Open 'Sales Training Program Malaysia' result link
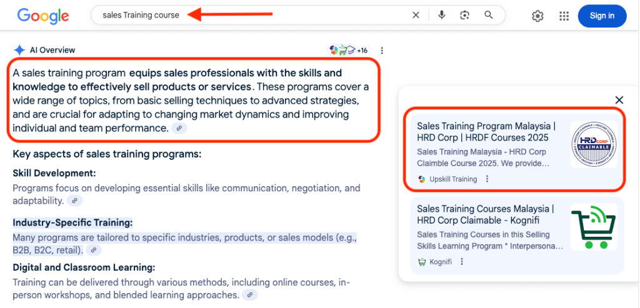 (x=486, y=131)
